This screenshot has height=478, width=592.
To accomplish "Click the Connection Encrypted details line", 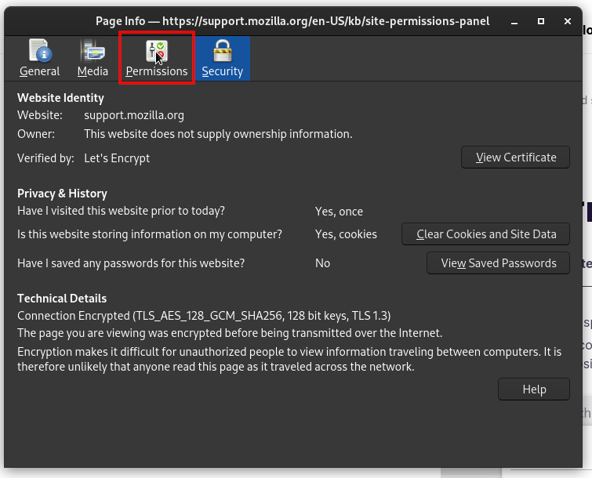I will (x=204, y=315).
